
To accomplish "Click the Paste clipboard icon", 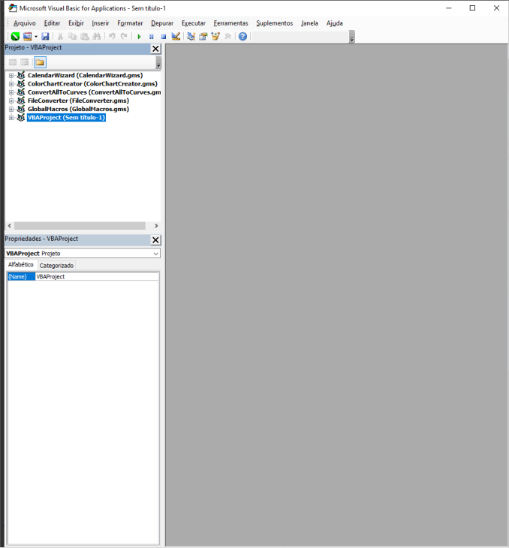I will pos(85,36).
